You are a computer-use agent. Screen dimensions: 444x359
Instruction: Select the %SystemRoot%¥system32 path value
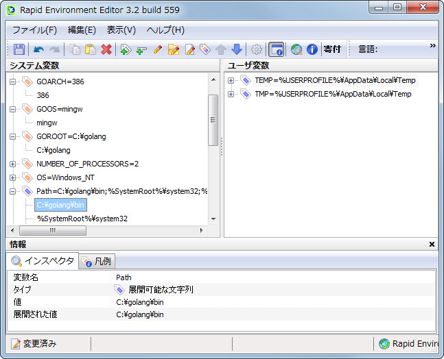(x=82, y=219)
